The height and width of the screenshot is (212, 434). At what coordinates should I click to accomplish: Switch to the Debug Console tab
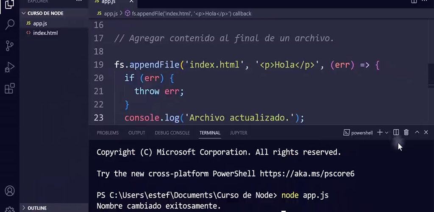(x=172, y=133)
